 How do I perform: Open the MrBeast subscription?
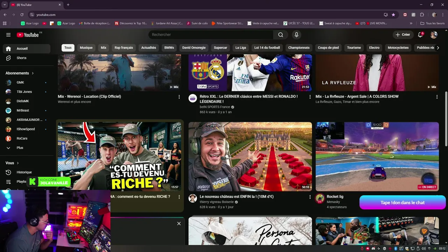pos(27,111)
